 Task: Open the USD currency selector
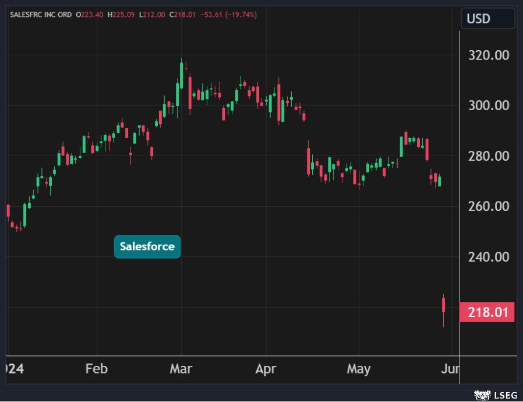pyautogui.click(x=487, y=19)
